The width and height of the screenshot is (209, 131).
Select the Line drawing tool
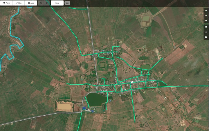18,3
